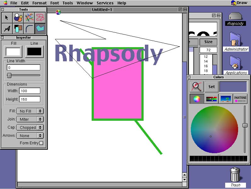Click the Tools palette close box
The height and width of the screenshot is (189, 251).
point(3,10)
